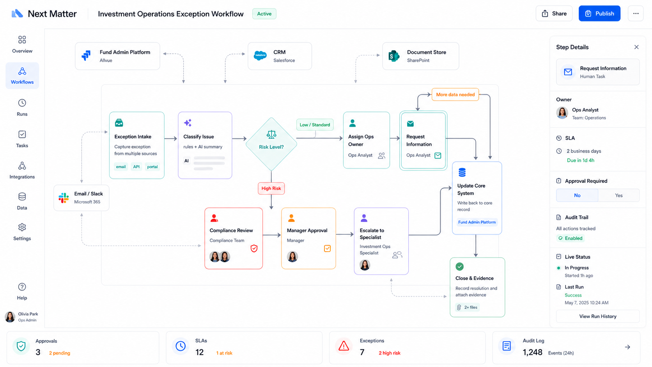Click the Manager Approval checkbox icon
Image resolution: width=652 pixels, height=367 pixels.
(x=328, y=248)
